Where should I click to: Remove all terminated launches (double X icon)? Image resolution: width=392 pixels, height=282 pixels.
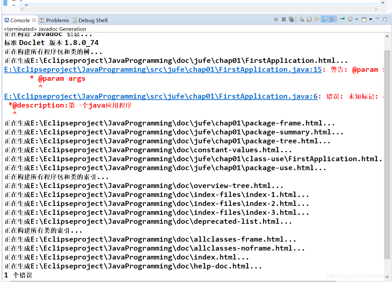[x=291, y=19]
